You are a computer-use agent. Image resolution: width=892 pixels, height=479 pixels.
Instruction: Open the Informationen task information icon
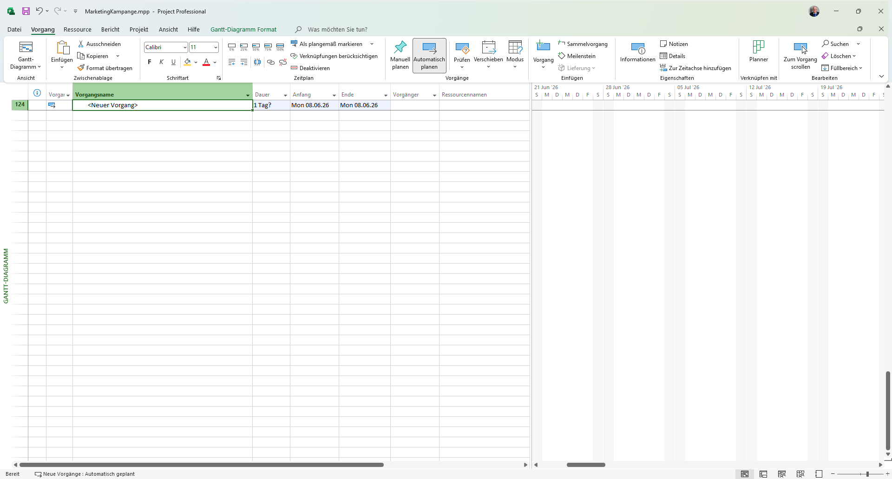point(638,48)
